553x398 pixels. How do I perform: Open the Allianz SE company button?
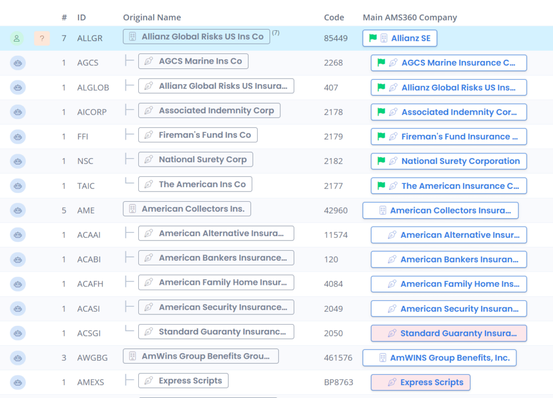(400, 38)
